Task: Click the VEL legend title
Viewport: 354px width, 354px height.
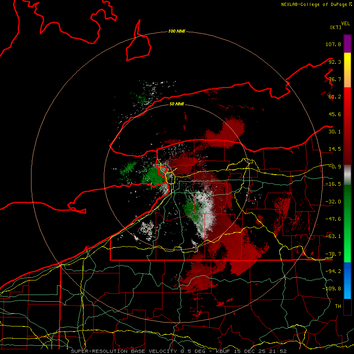Action: (x=345, y=24)
